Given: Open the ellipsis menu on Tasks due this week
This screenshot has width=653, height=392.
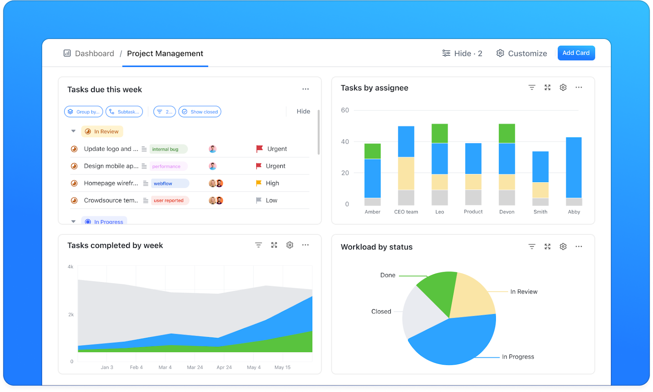Looking at the screenshot, I should point(306,89).
